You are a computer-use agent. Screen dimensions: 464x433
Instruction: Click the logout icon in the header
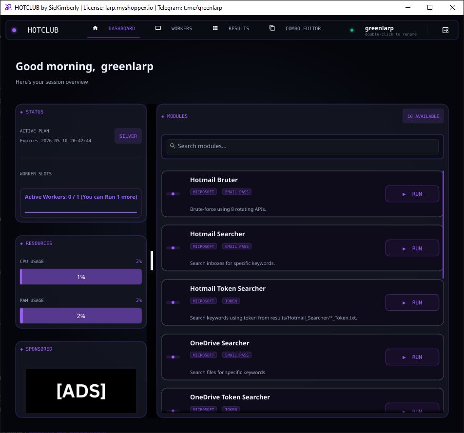445,30
